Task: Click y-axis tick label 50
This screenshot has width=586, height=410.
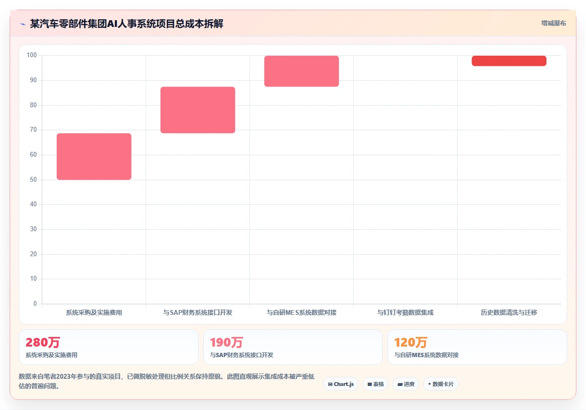Action: coord(33,180)
